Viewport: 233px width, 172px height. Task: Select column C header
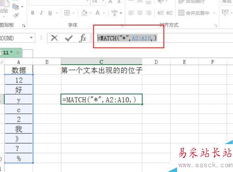102,62
